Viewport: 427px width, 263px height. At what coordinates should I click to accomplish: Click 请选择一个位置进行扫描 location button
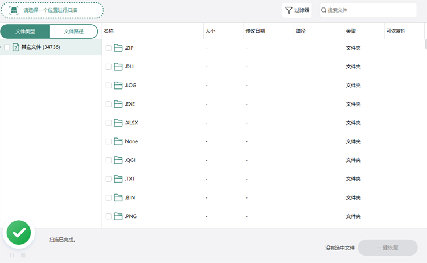point(52,10)
